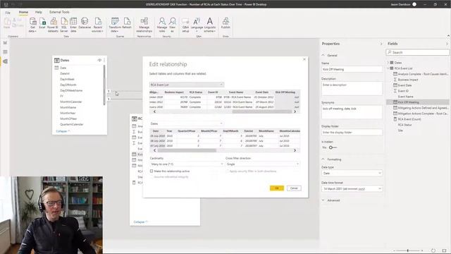Image resolution: width=451 pixels, height=254 pixels.
Task: Expand the Advanced properties section
Action: 323,200
